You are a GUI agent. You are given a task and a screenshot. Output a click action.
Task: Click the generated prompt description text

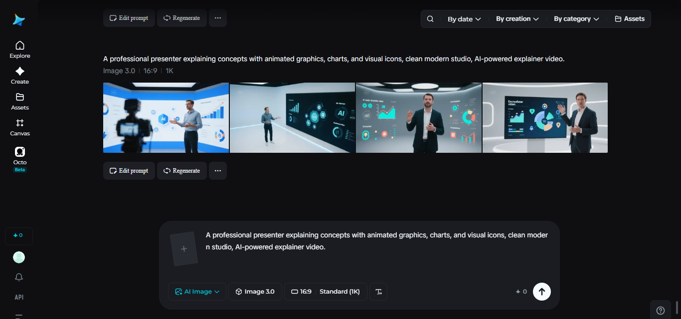click(x=334, y=59)
